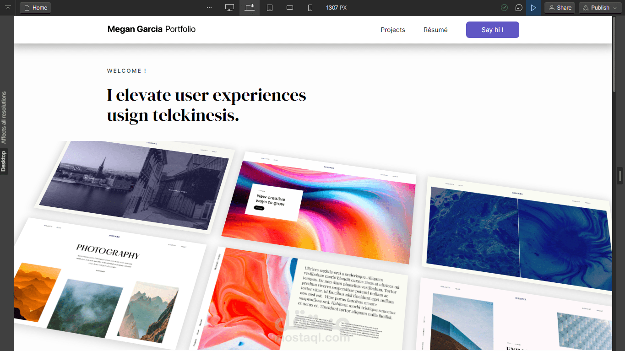Open the three-dots more breakpoints menu

[209, 8]
